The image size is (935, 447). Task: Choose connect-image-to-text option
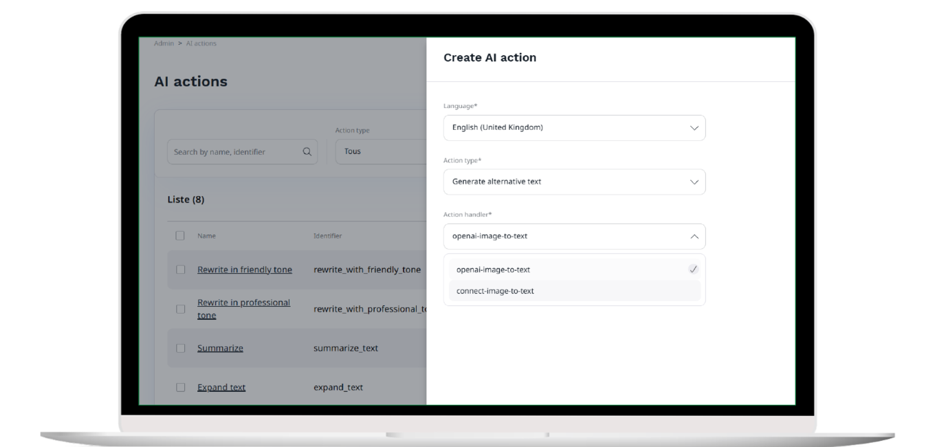coord(574,291)
